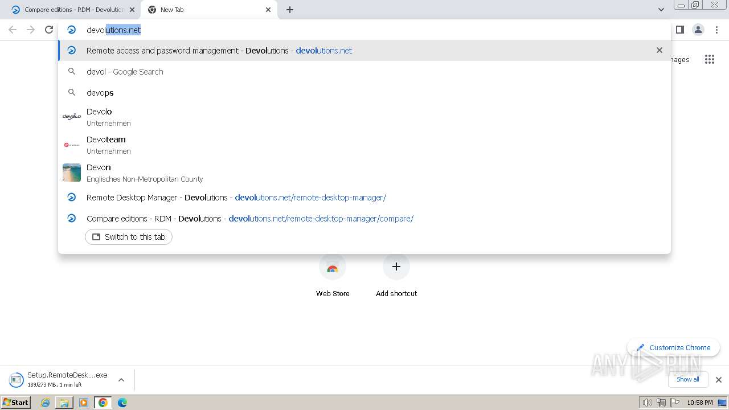Viewport: 729px width, 410px height.
Task: Open the Web Store shortcut
Action: (333, 275)
